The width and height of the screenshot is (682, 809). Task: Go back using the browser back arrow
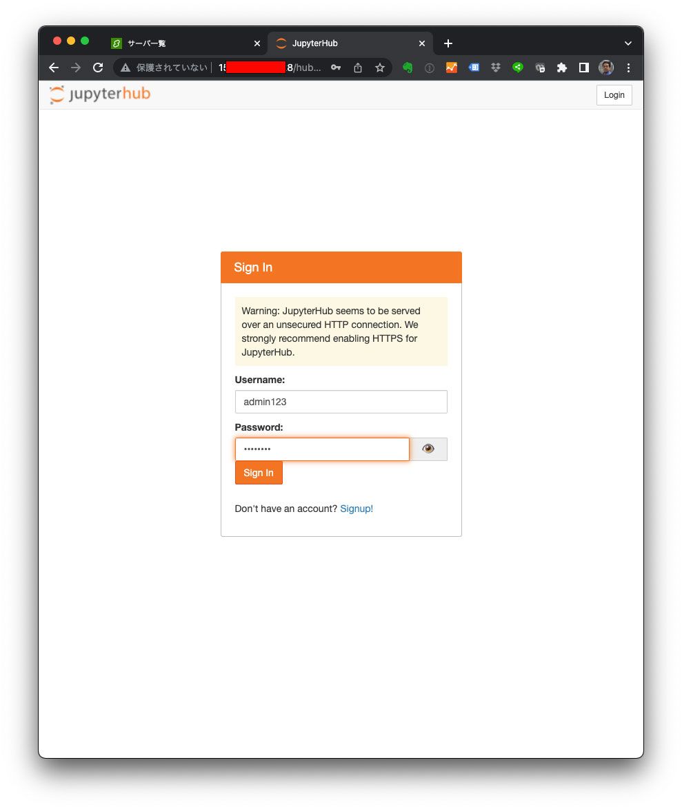pos(54,68)
